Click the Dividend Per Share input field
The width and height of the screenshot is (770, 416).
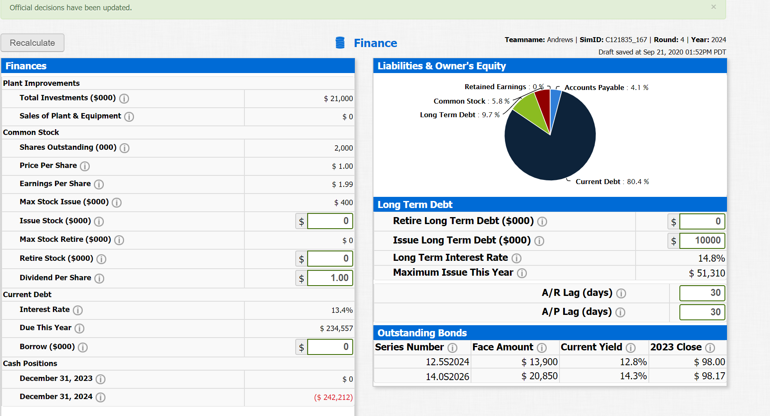tap(330, 278)
